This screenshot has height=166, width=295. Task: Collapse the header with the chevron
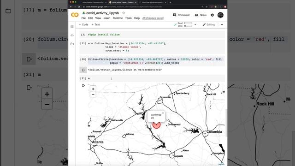pyautogui.click(x=222, y=24)
